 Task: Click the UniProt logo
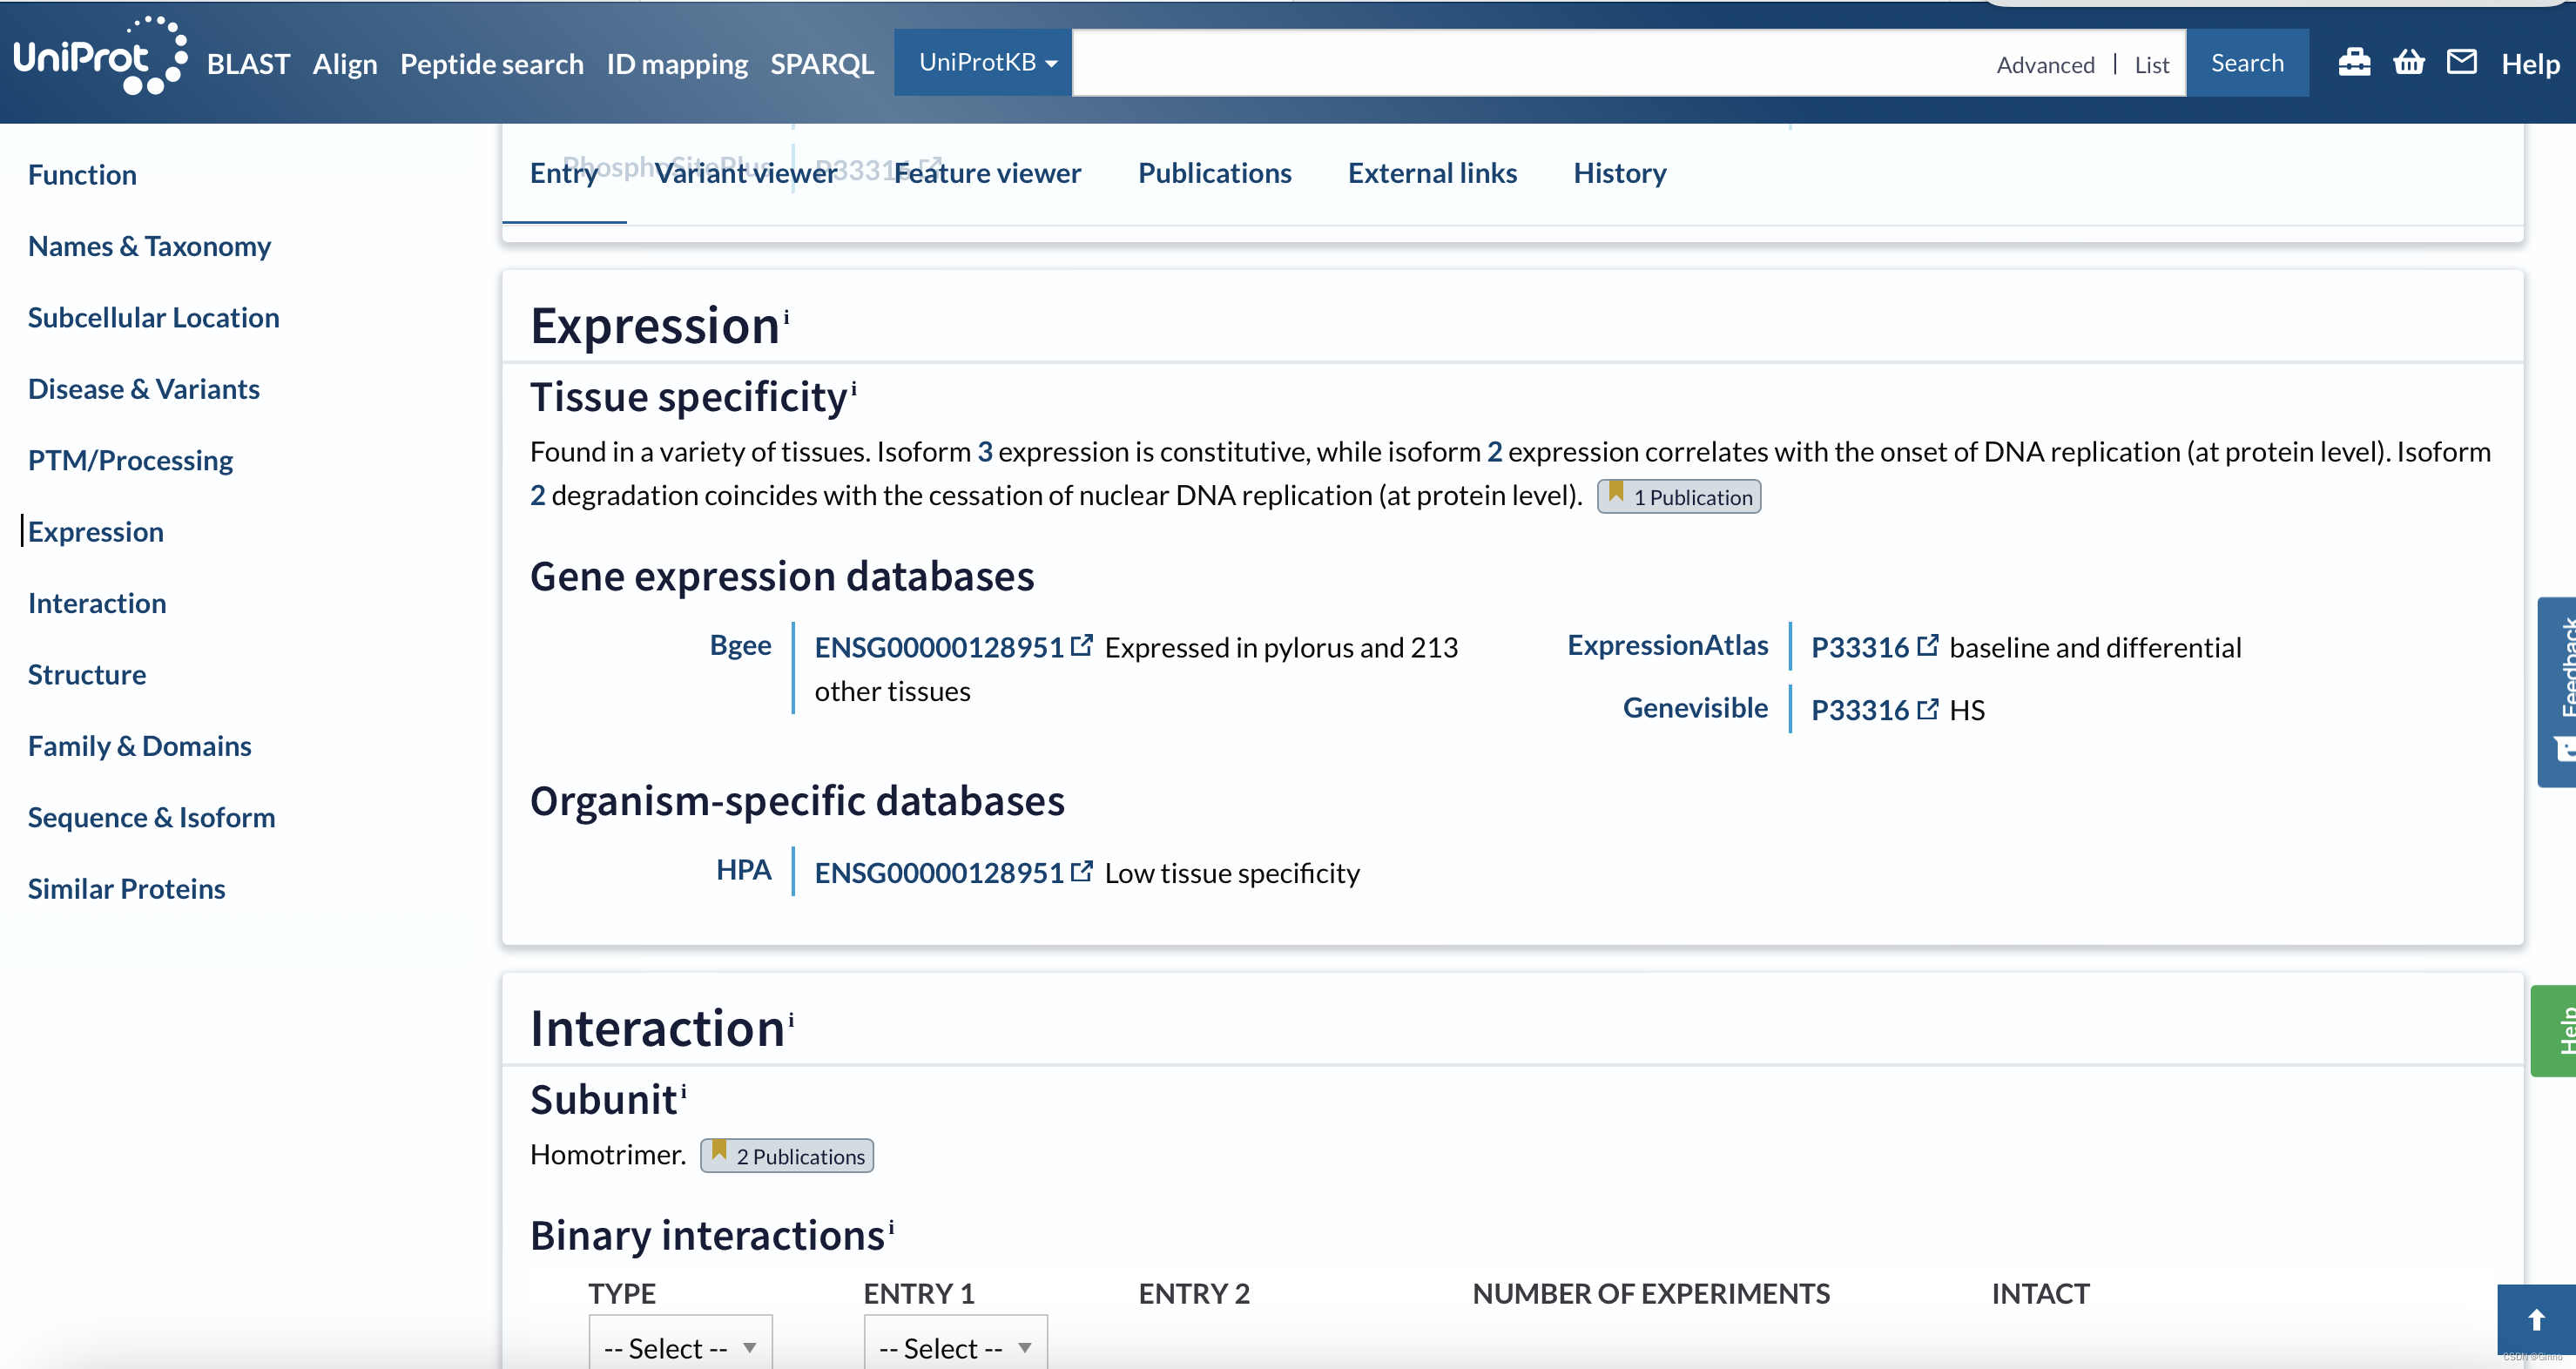click(100, 56)
